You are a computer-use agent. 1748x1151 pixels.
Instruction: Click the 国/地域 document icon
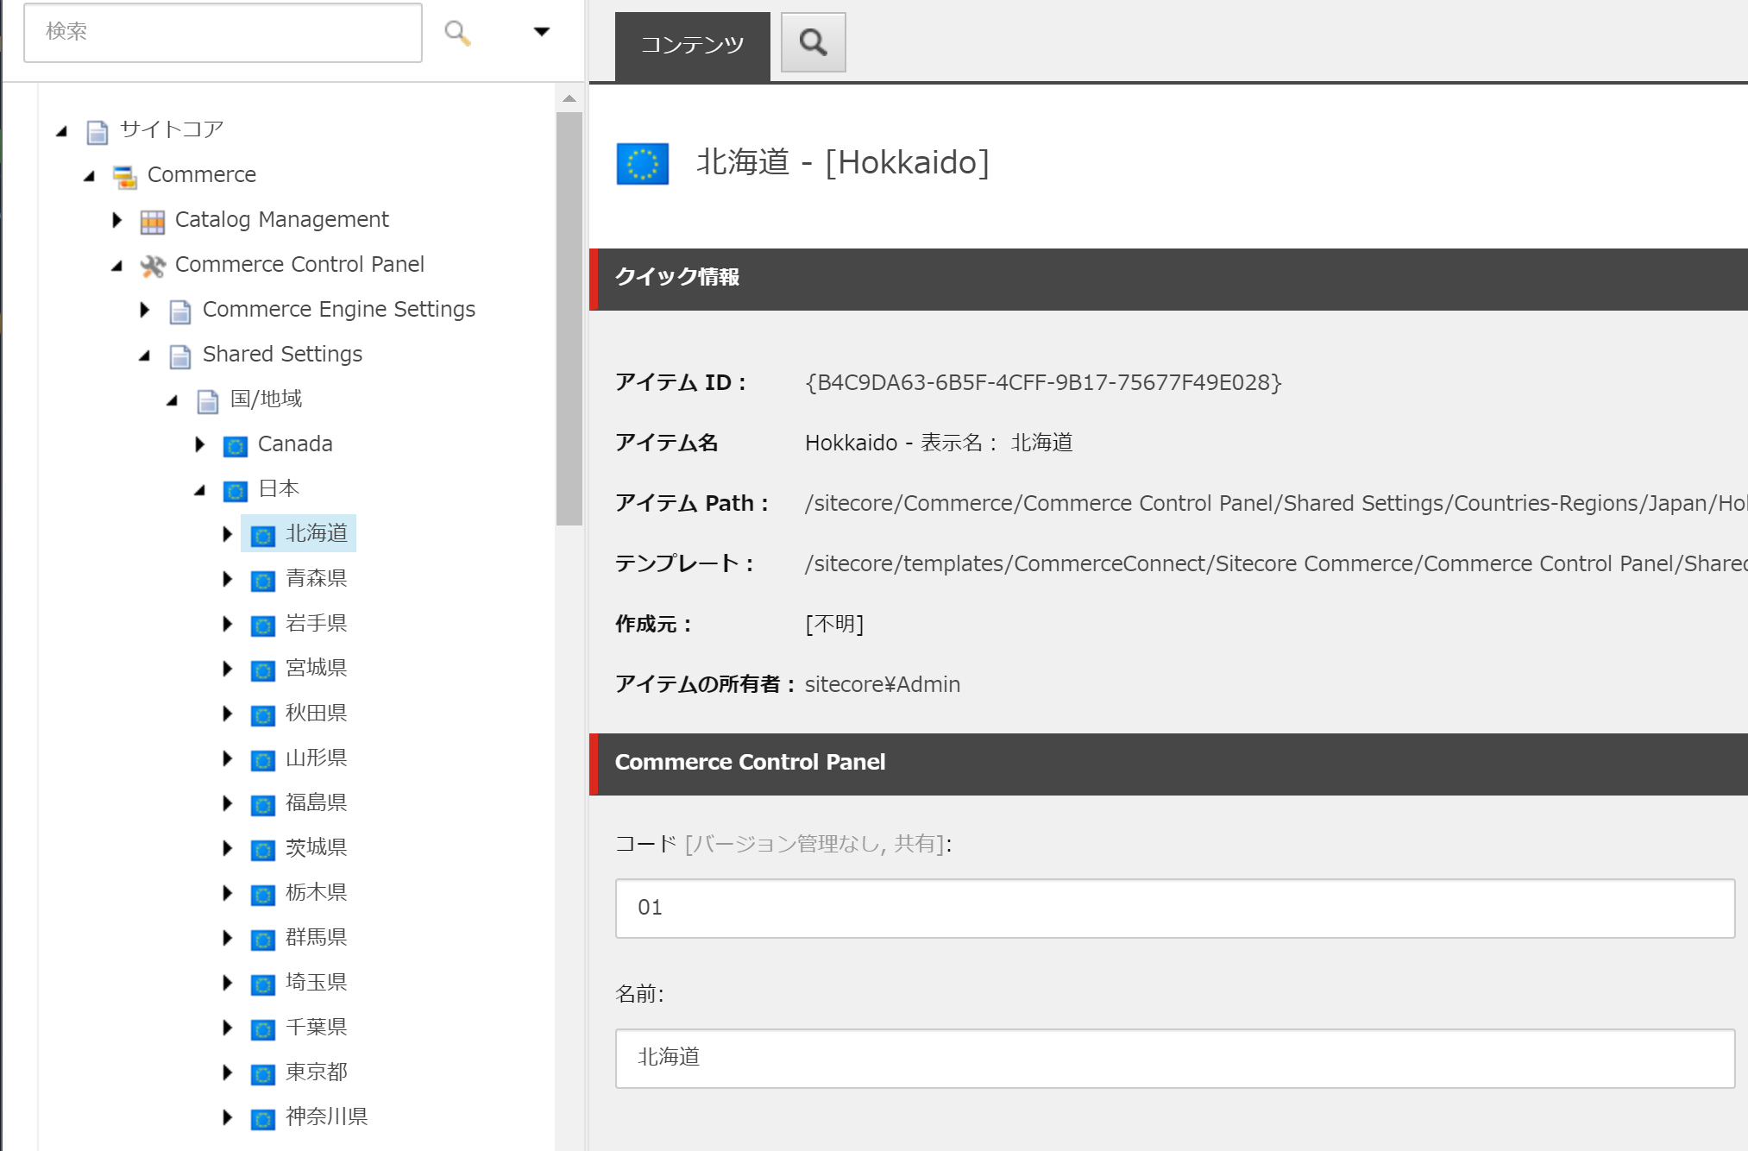point(208,399)
